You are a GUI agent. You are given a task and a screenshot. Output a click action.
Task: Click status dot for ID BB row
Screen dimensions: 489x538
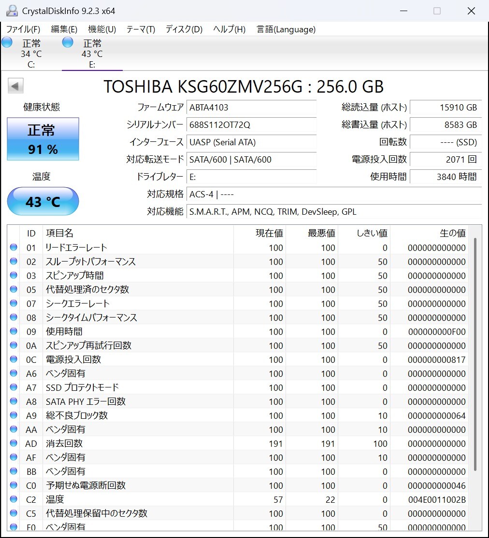pyautogui.click(x=14, y=471)
